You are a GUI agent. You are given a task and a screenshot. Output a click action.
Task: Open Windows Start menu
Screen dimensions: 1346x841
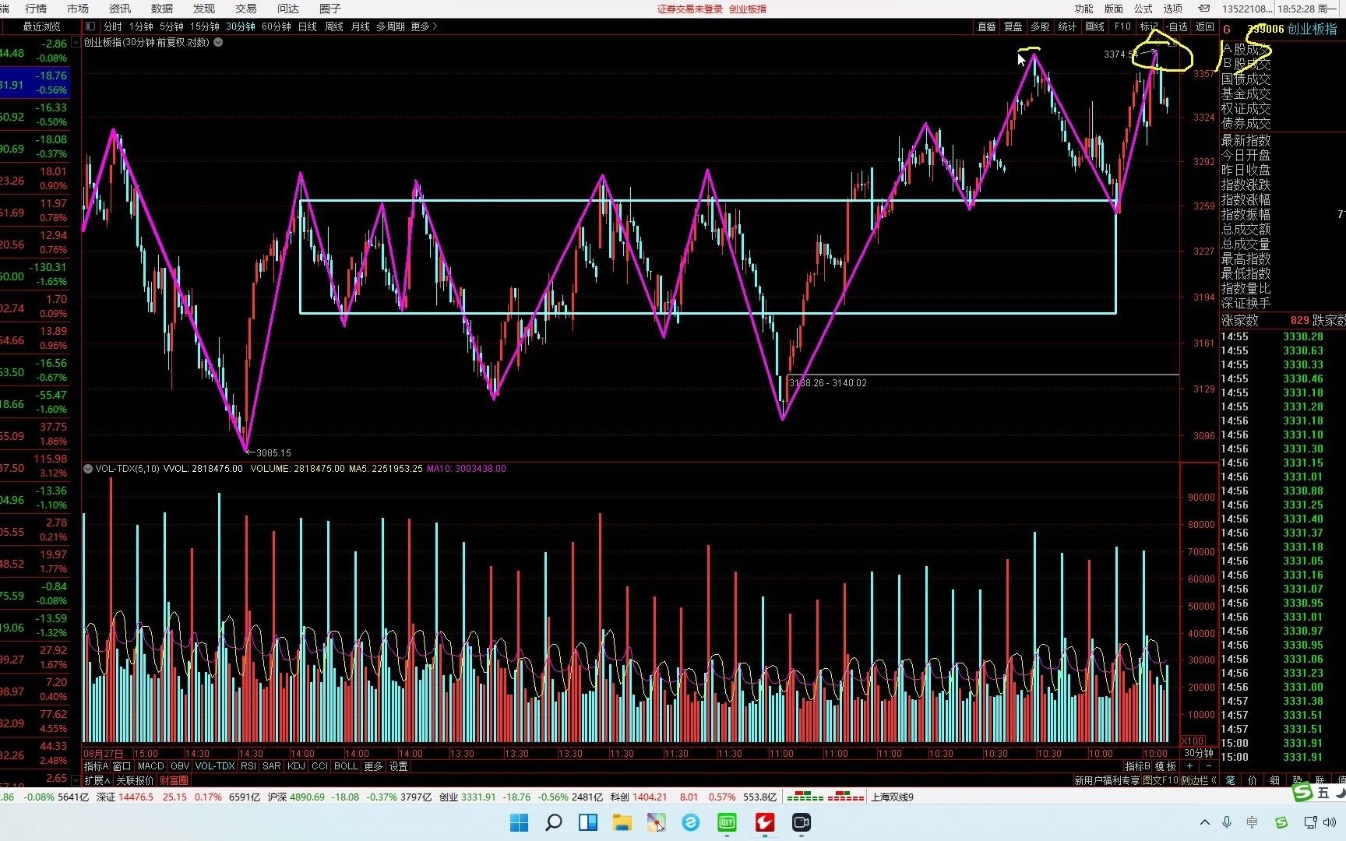[519, 822]
